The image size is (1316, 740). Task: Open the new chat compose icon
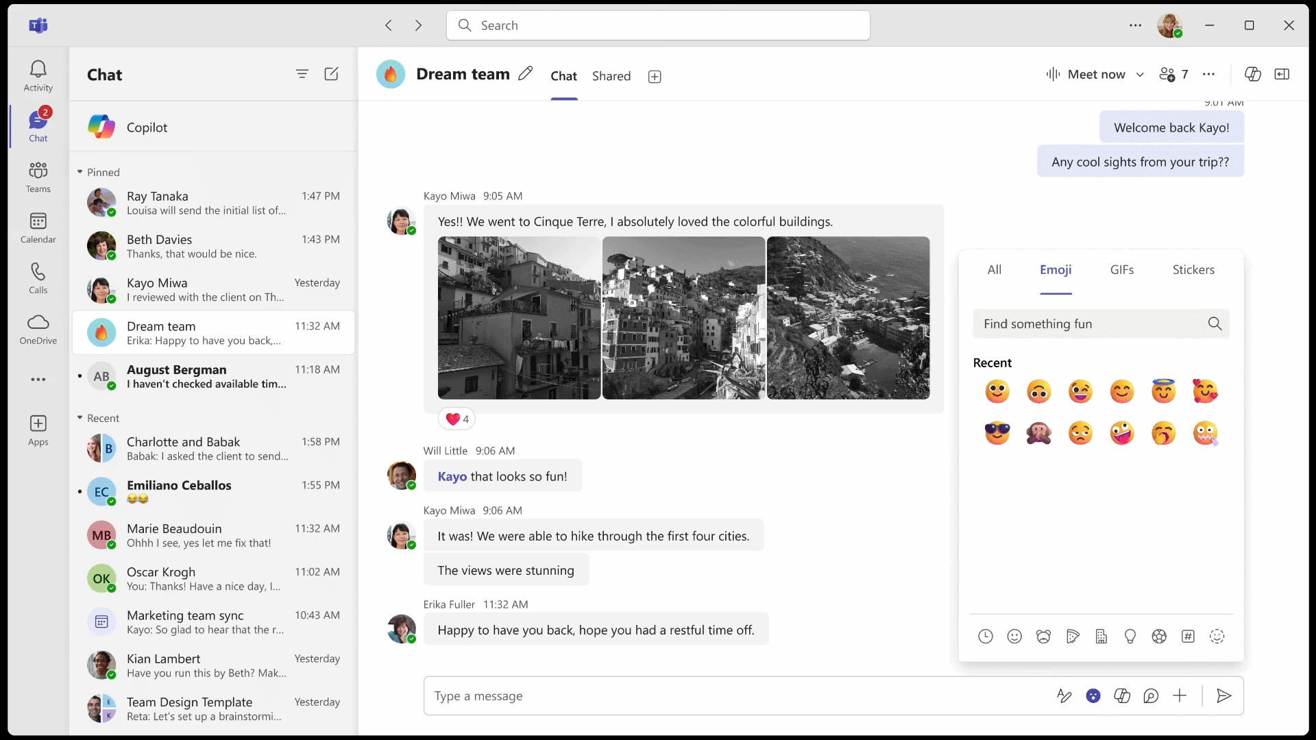(x=331, y=73)
